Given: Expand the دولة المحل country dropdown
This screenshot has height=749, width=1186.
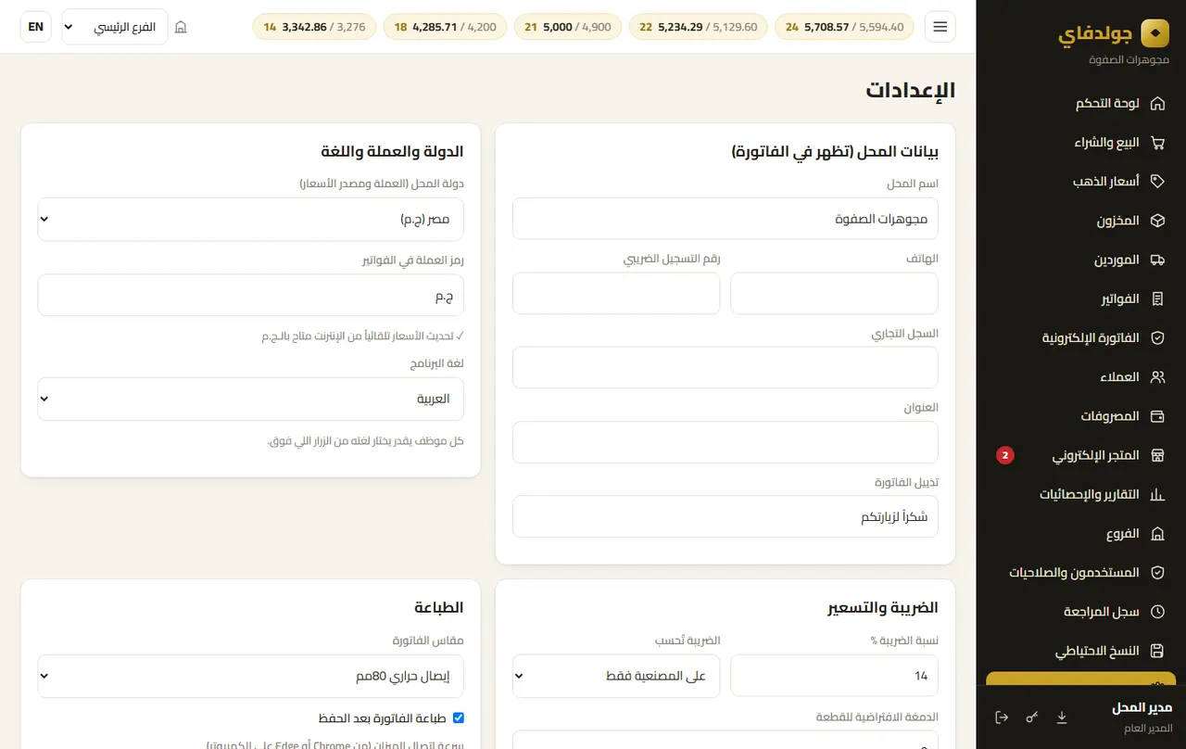Looking at the screenshot, I should tap(251, 220).
